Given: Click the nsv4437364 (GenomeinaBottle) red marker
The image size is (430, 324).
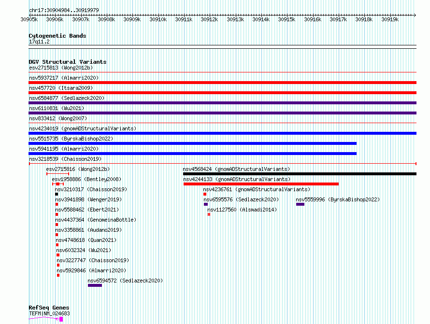Looking at the screenshot, I should [x=57, y=225].
